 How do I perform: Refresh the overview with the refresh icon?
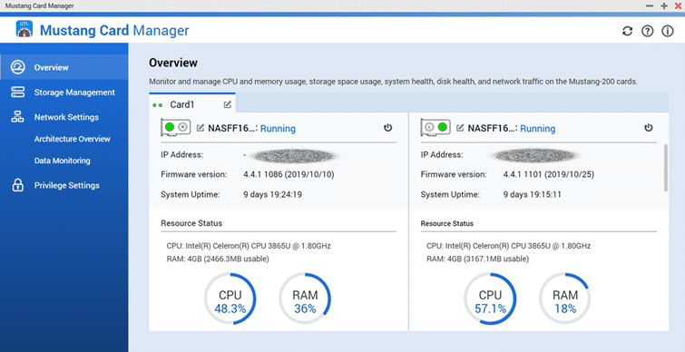627,31
